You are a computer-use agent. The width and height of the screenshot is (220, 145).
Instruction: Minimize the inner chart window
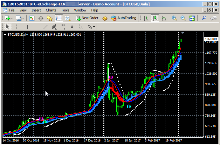tap(205, 10)
